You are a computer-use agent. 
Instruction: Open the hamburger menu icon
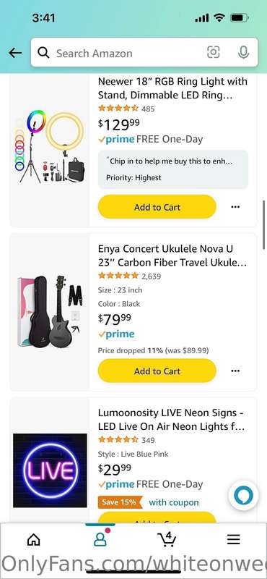[234, 539]
